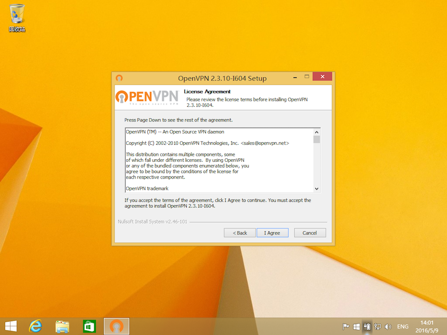Click the highlighted device tray icon
The image size is (447, 335).
tap(367, 327)
